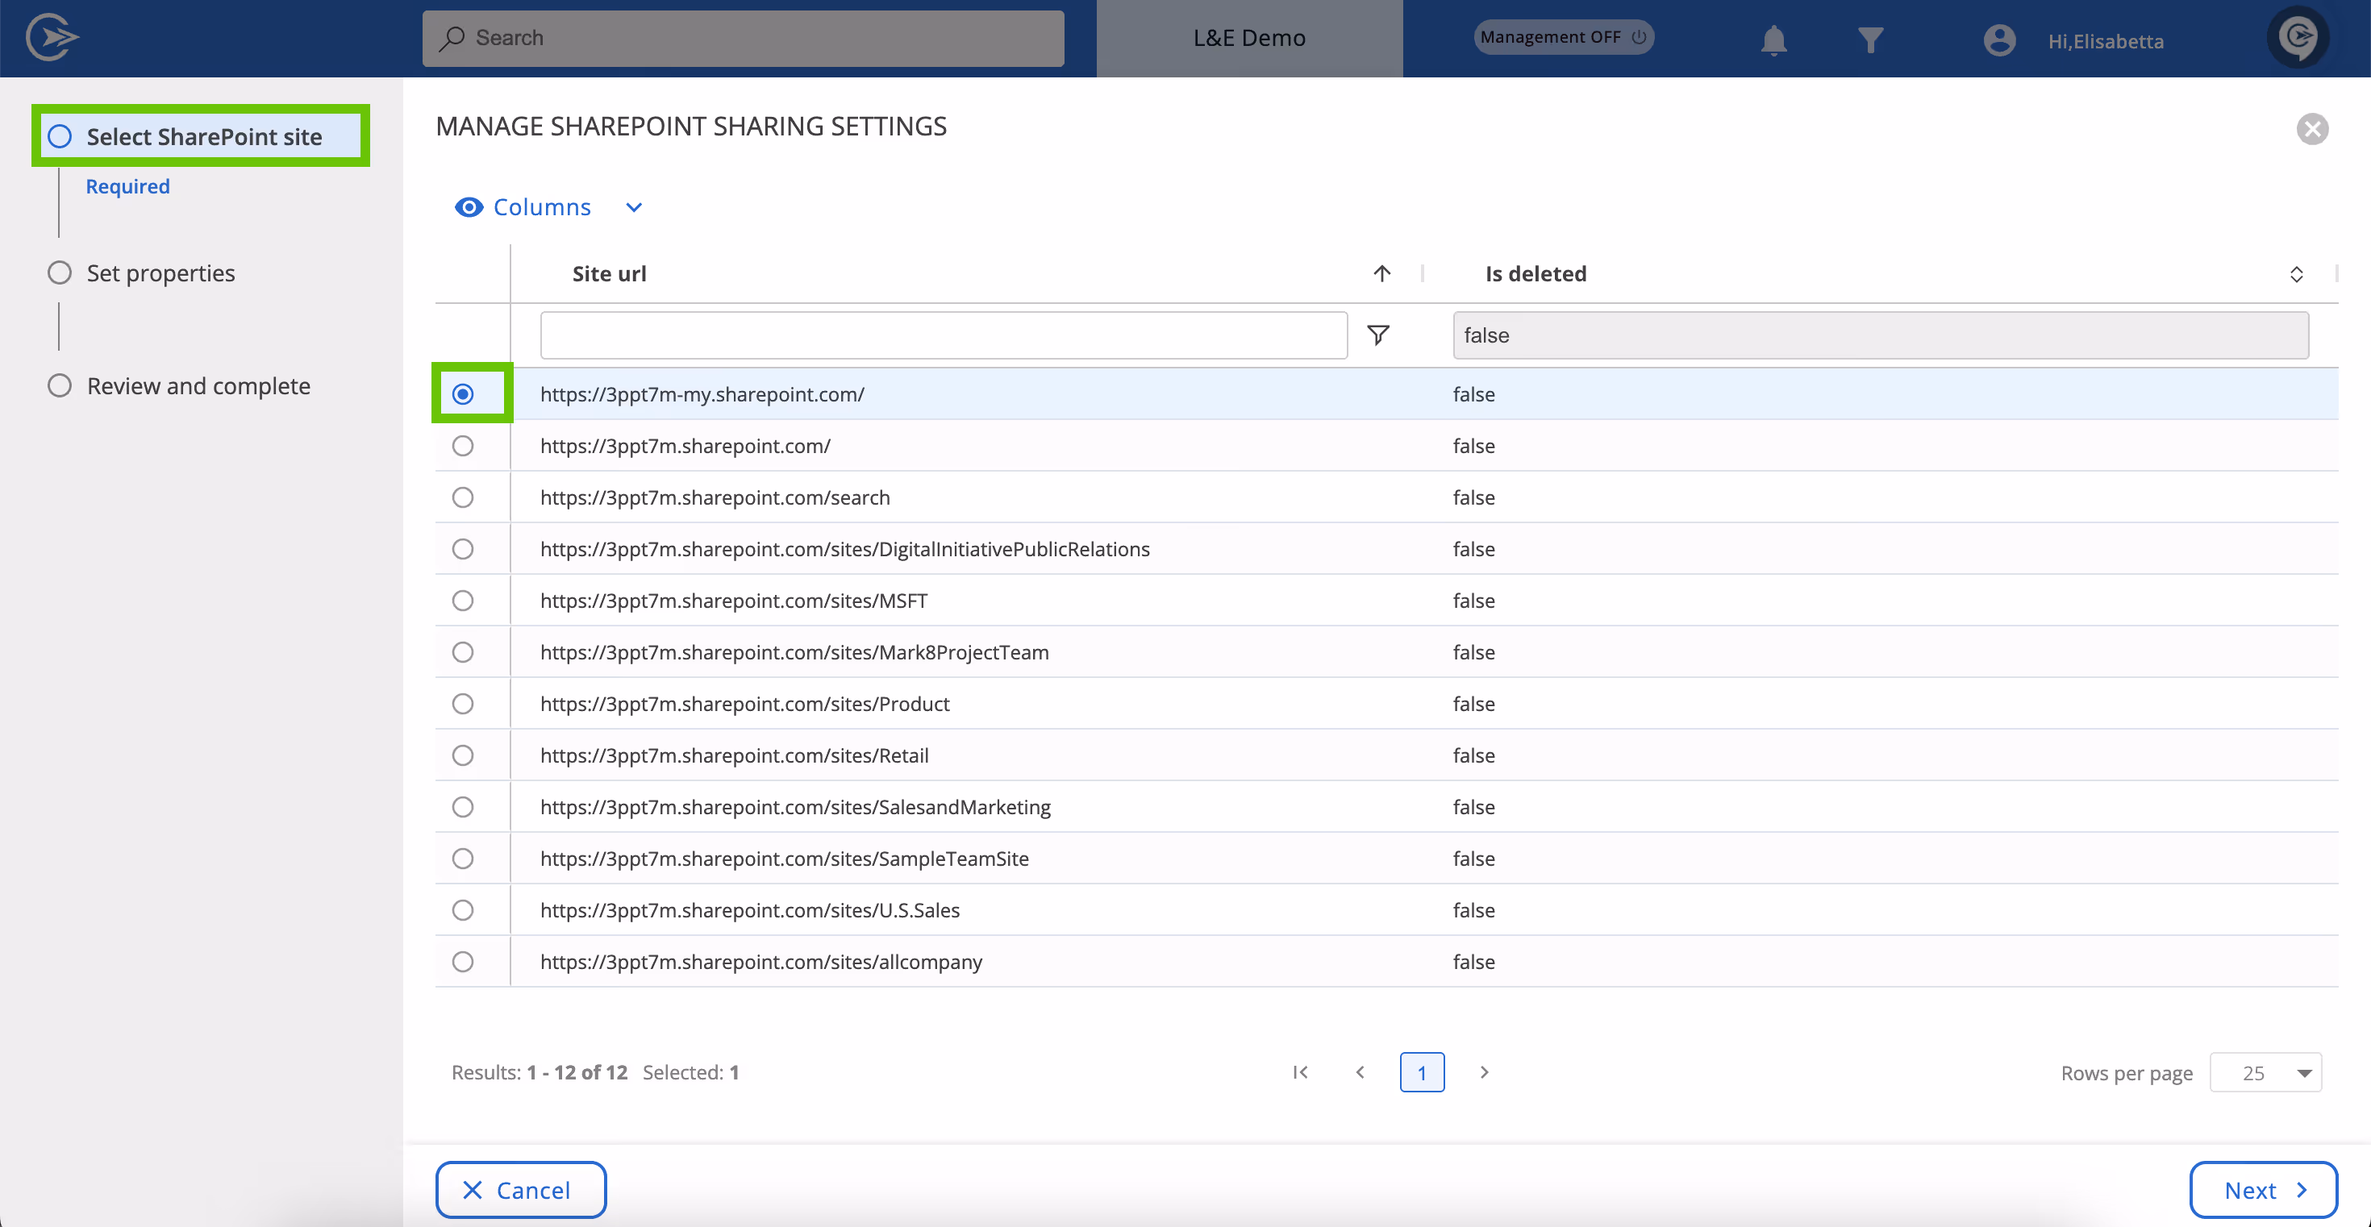Select the sites/Product site radio button
The height and width of the screenshot is (1227, 2371).
click(463, 704)
